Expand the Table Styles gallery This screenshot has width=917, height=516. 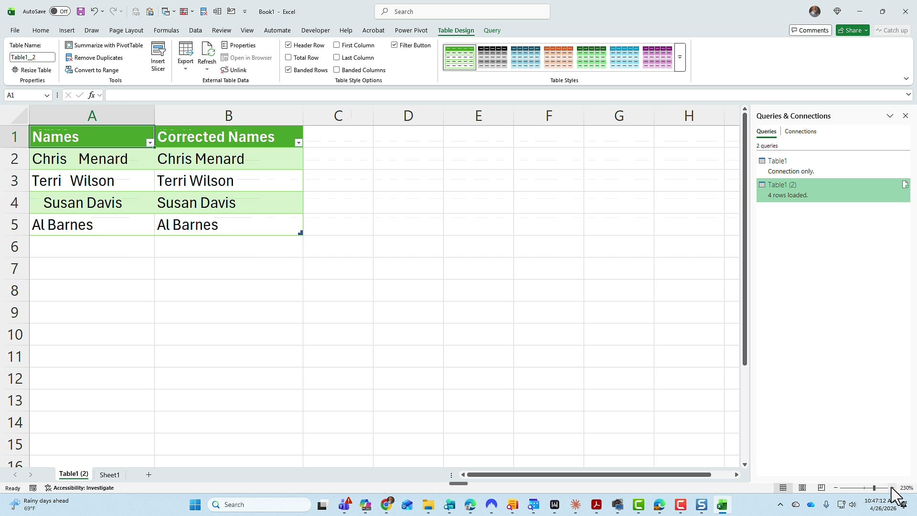pos(680,57)
